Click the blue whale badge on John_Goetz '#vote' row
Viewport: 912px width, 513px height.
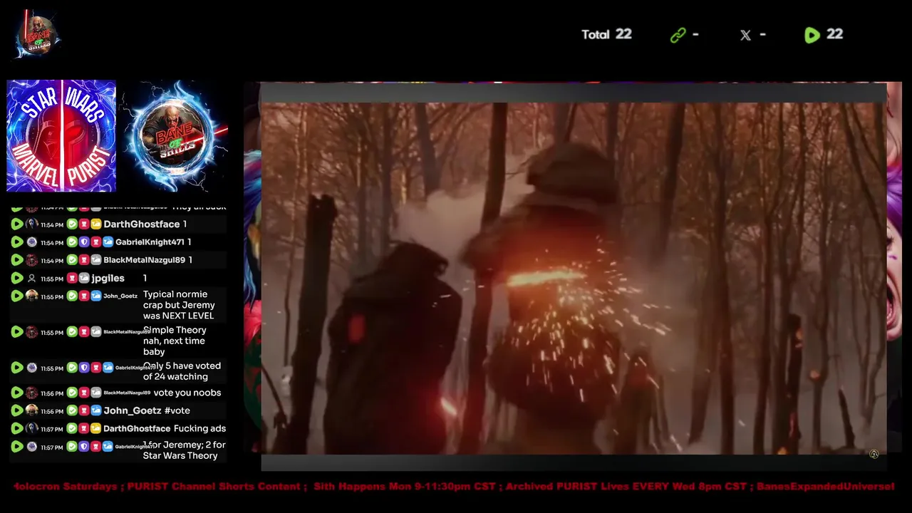(x=96, y=410)
